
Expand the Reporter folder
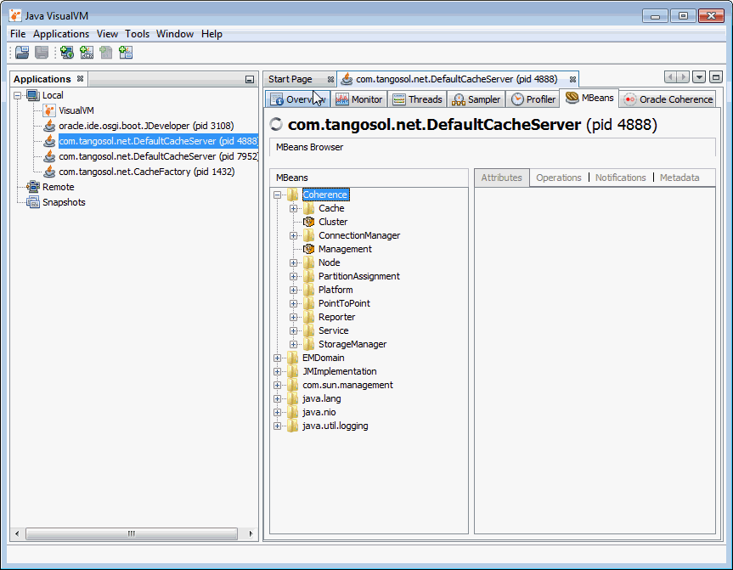(x=293, y=317)
